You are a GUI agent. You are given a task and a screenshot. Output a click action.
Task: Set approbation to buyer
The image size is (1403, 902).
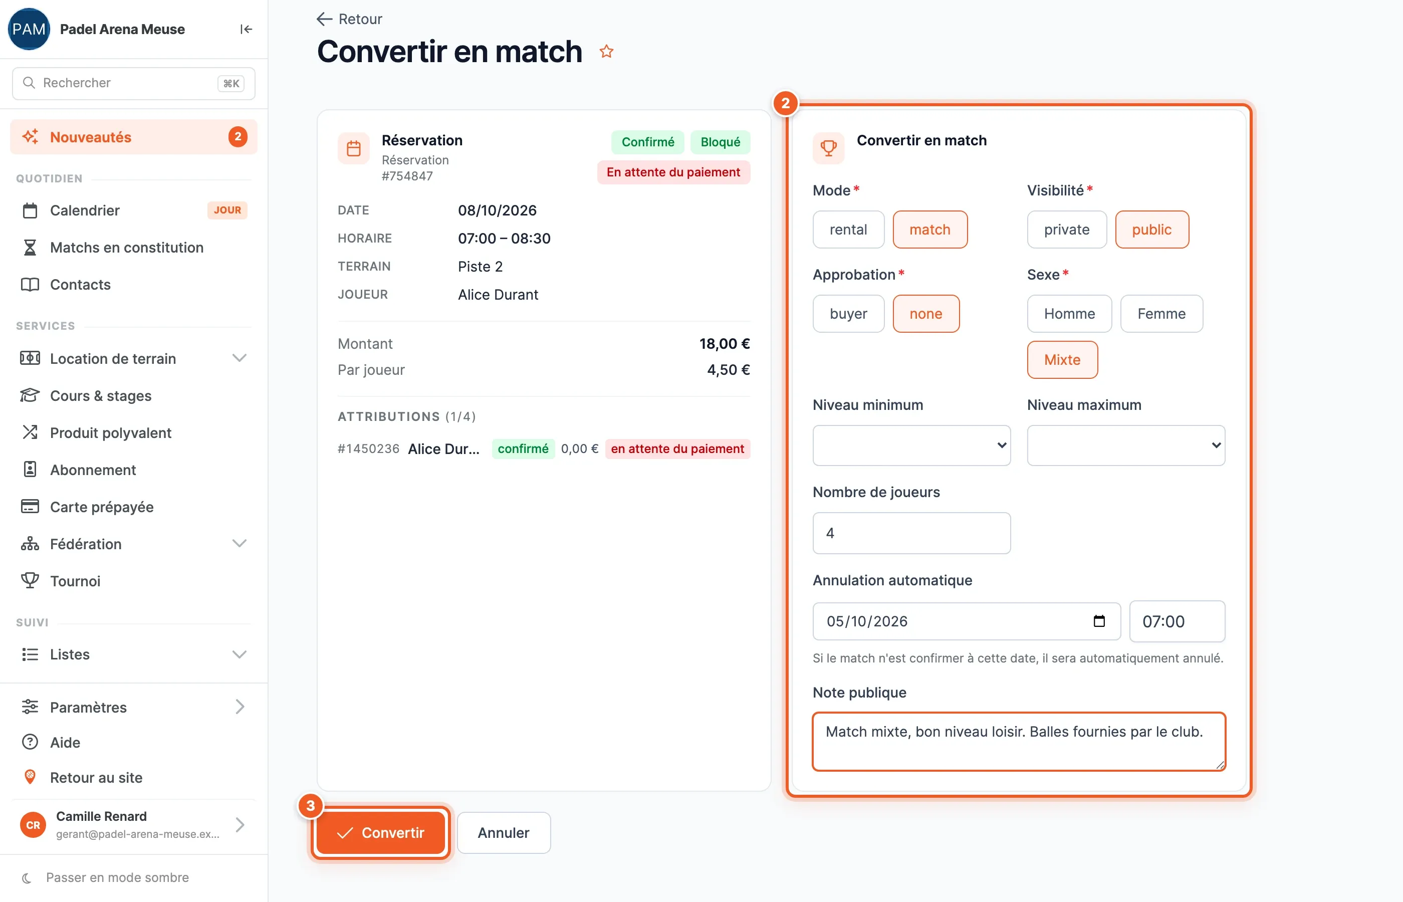(848, 314)
